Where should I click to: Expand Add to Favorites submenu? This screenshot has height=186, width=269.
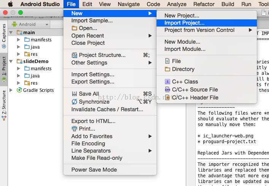[110, 136]
